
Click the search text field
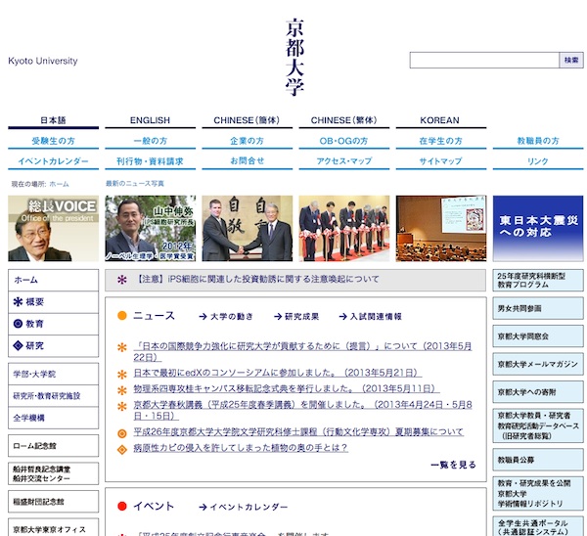point(483,60)
